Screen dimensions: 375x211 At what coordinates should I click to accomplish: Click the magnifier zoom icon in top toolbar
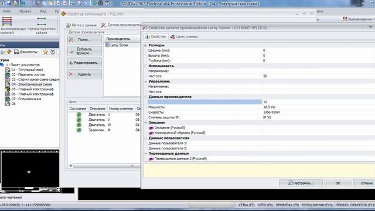[80, 3]
